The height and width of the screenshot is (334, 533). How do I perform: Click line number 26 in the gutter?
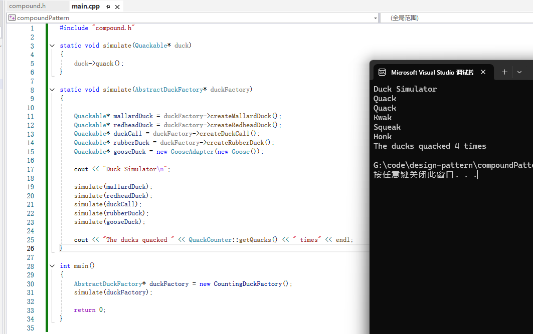(x=31, y=248)
